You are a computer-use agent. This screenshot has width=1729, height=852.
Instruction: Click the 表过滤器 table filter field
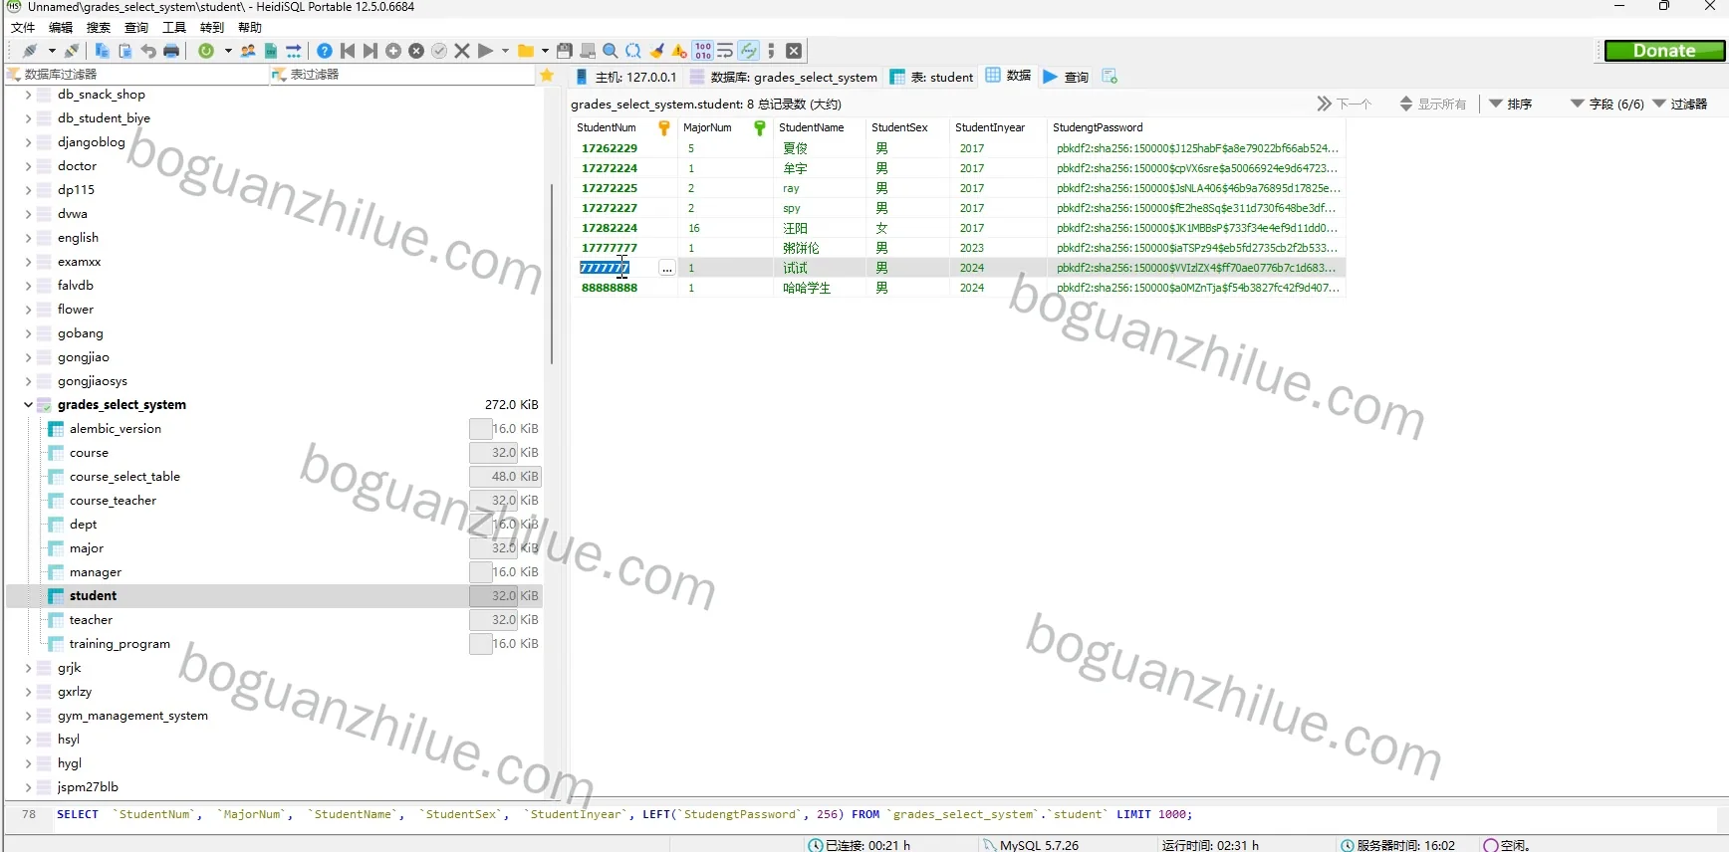click(x=403, y=75)
